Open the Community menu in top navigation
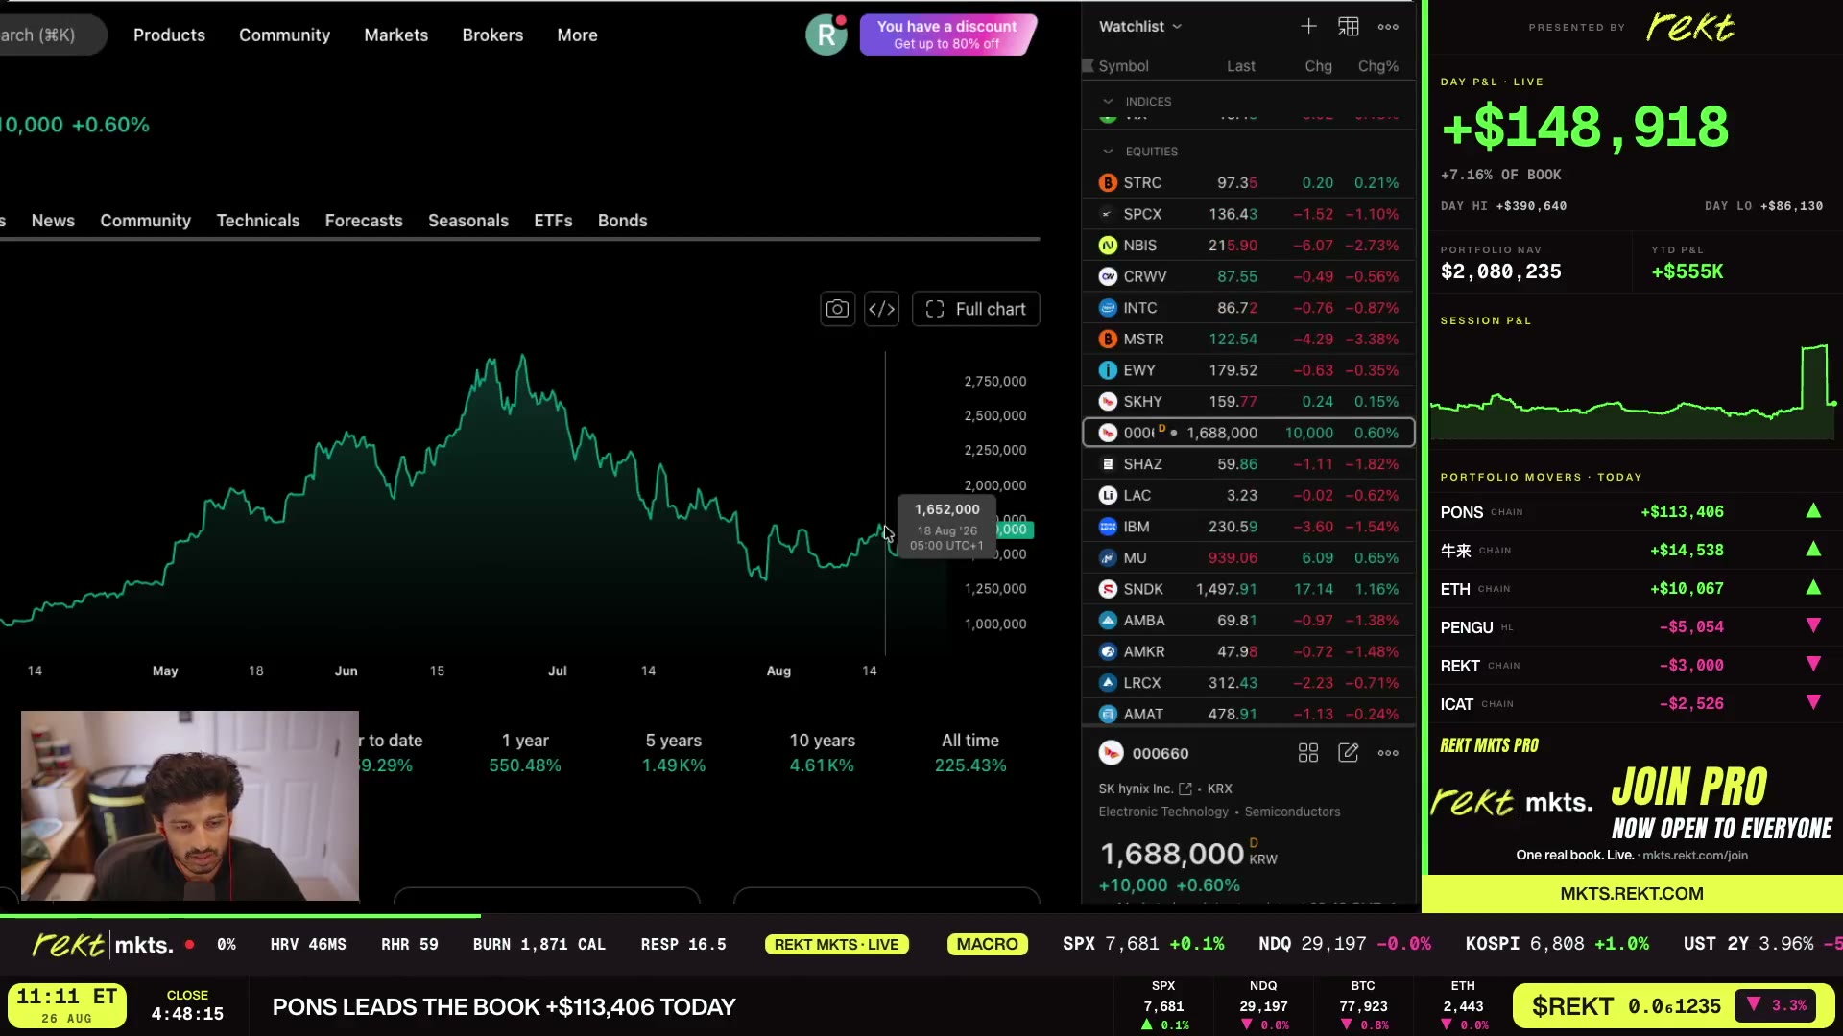 pyautogui.click(x=284, y=35)
